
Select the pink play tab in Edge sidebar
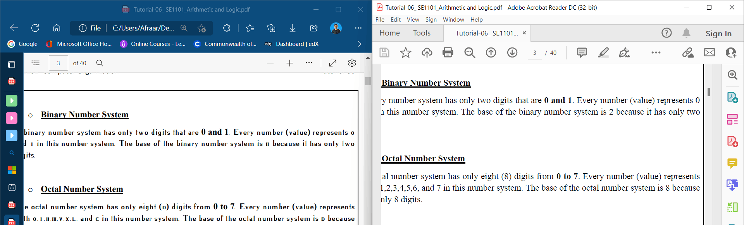pyautogui.click(x=12, y=118)
